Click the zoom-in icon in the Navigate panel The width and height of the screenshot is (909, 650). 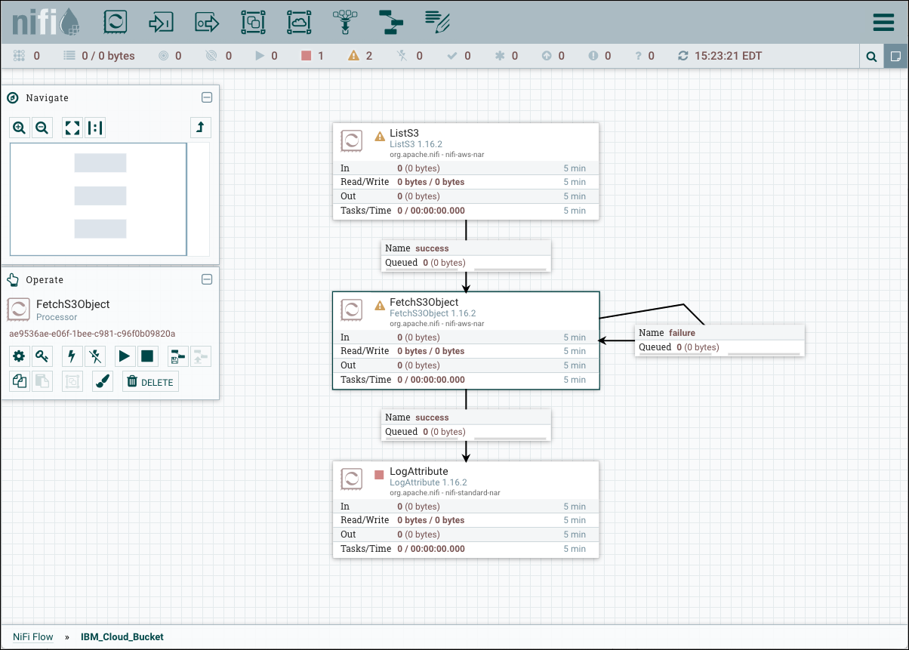pos(19,127)
